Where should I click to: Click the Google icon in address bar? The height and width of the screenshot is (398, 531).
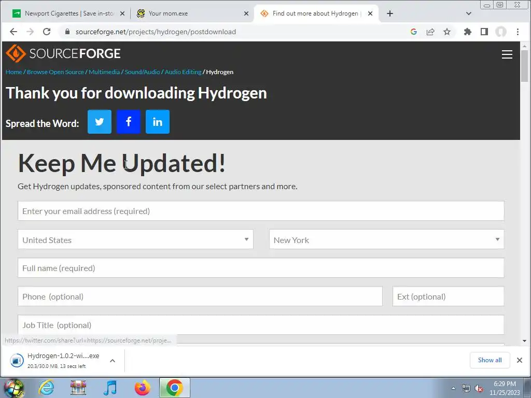pos(413,32)
